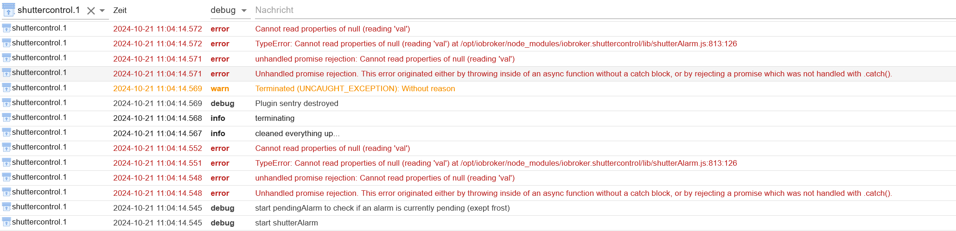Click the 11:04:14.569 warn timestamp
Image resolution: width=956 pixels, height=231 pixels.
click(158, 88)
